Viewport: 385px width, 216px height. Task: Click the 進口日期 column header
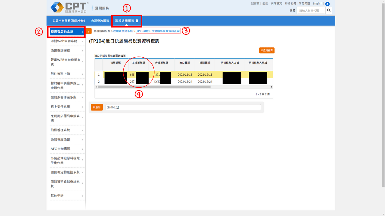[185, 63]
